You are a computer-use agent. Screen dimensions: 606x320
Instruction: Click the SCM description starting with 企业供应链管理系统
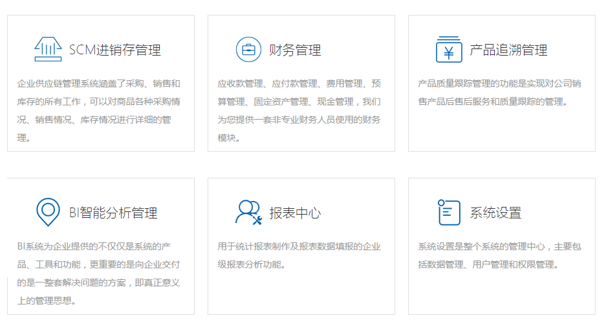98,111
